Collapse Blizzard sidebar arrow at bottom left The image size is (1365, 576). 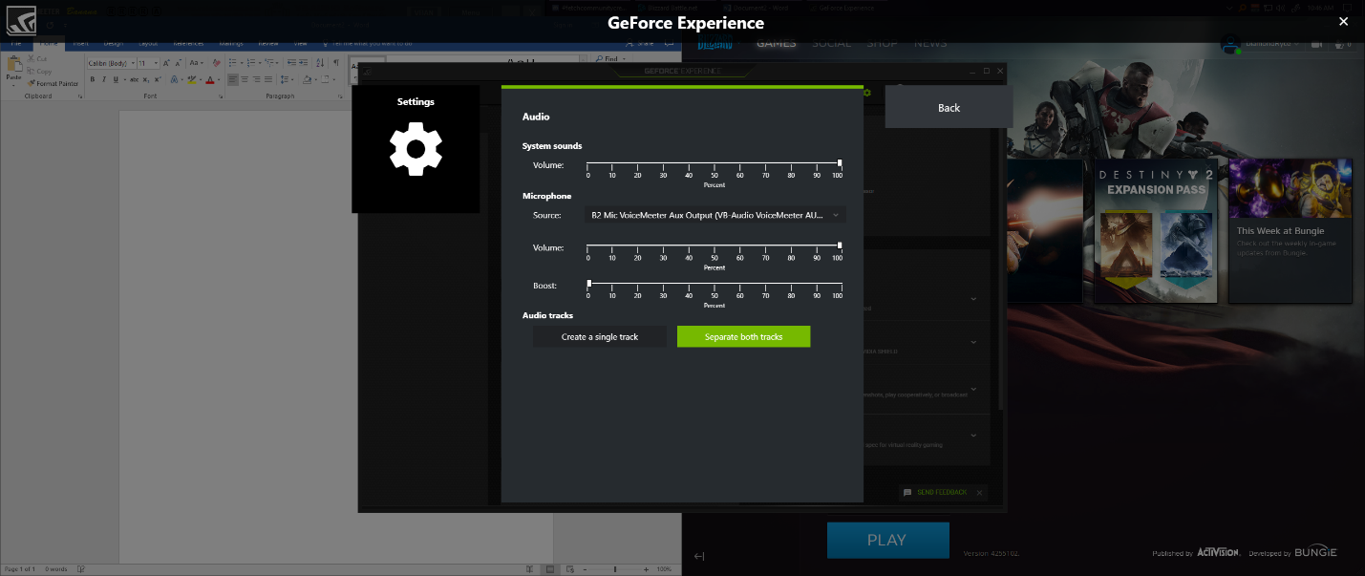(699, 557)
